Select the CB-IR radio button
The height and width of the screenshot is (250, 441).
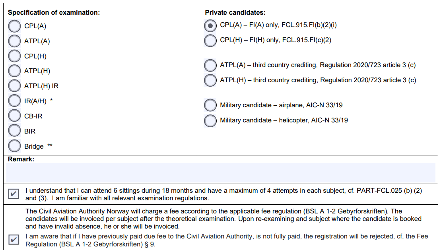[x=14, y=116]
